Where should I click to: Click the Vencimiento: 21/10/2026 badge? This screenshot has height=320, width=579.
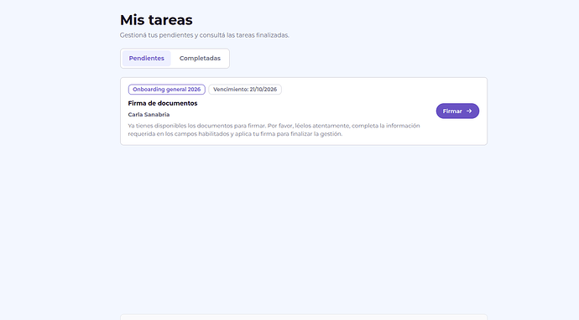pos(245,90)
